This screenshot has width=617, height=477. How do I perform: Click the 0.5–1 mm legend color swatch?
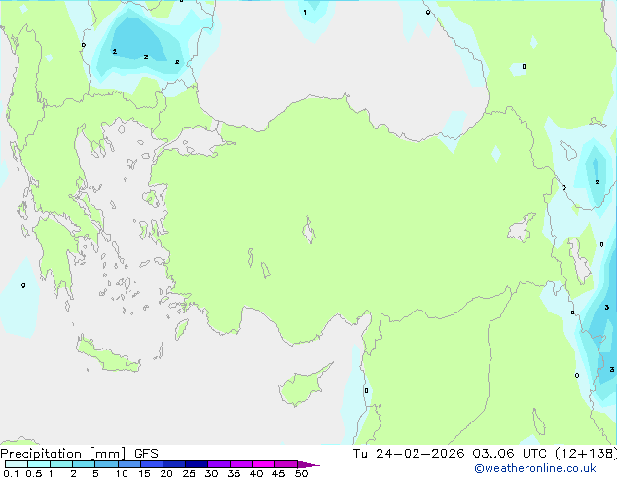point(39,464)
